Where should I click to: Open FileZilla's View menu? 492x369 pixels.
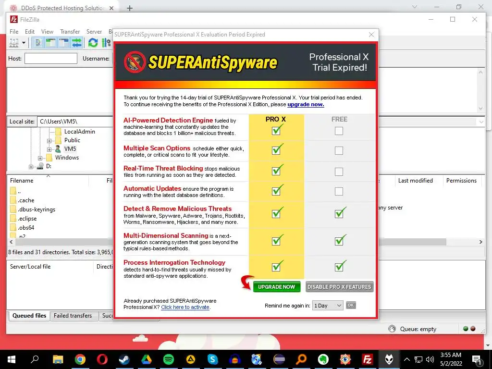pyautogui.click(x=47, y=32)
